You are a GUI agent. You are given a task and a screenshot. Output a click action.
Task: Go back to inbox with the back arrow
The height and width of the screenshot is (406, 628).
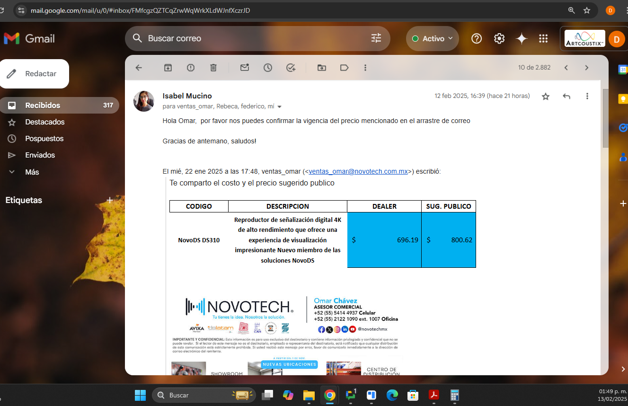coord(139,68)
